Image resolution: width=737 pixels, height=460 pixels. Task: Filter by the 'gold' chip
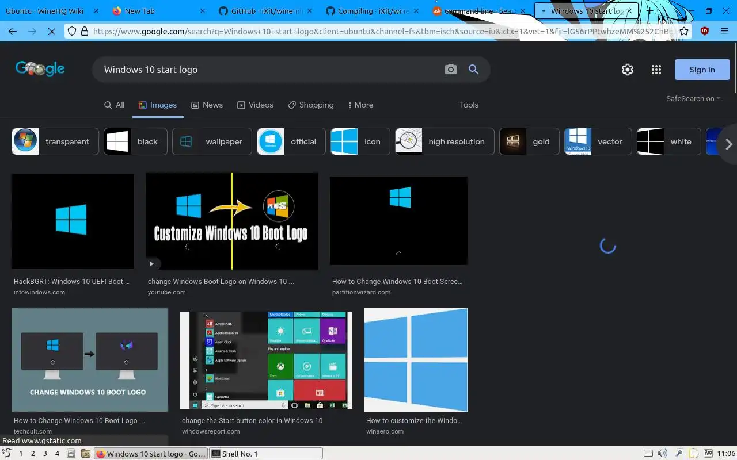click(529, 141)
